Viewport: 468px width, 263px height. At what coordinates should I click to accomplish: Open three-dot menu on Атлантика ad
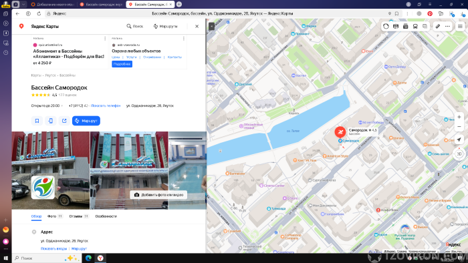(x=105, y=39)
